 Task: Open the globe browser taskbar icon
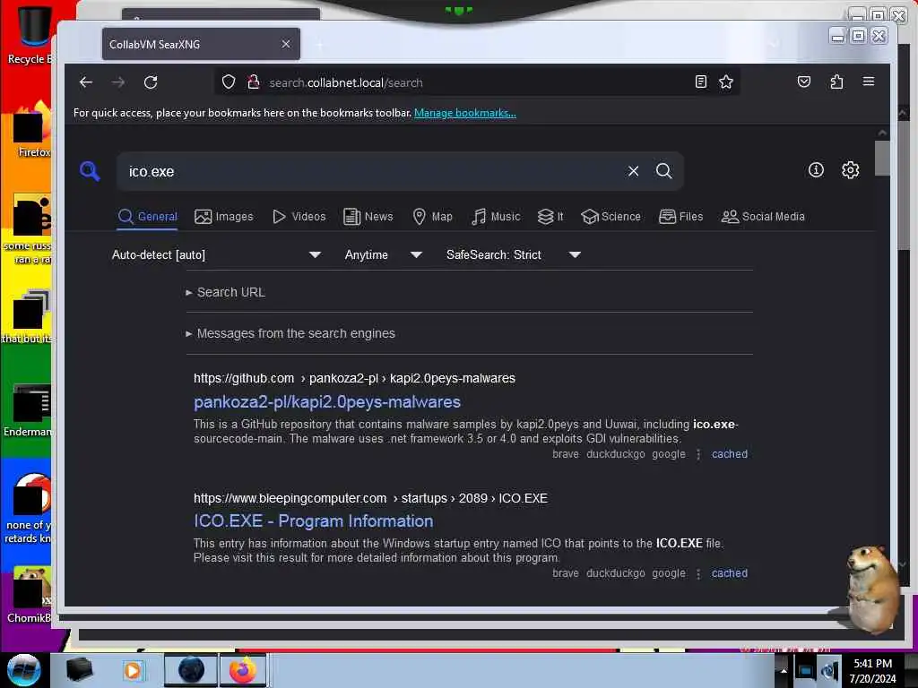[x=191, y=670]
